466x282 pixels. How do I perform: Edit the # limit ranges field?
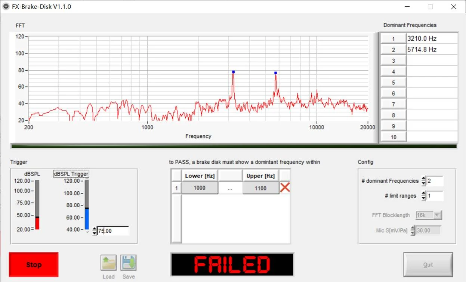coord(435,196)
